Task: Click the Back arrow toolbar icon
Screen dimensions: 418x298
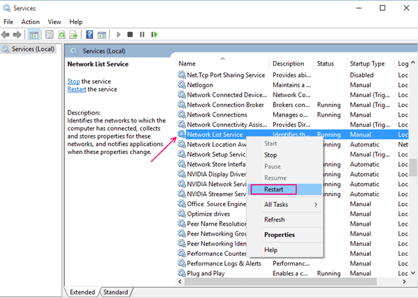Action: [x=5, y=35]
